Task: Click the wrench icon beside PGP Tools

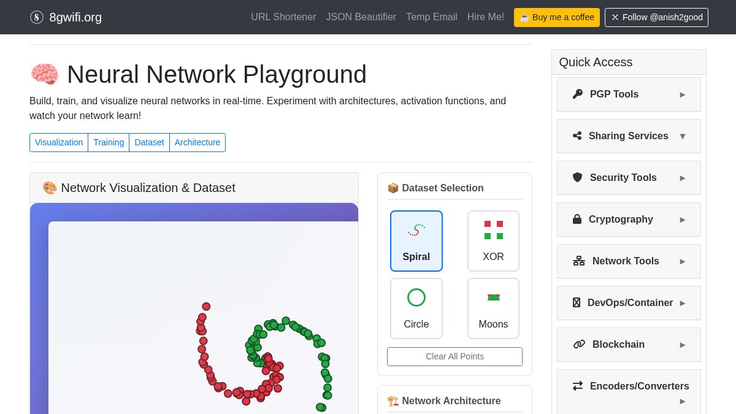Action: pos(577,94)
